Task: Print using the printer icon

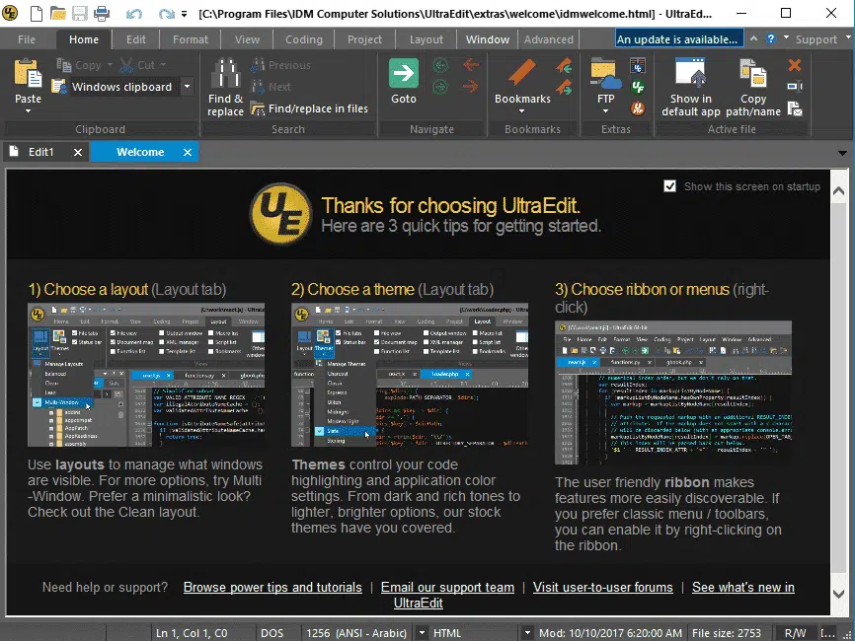Action: [x=102, y=13]
